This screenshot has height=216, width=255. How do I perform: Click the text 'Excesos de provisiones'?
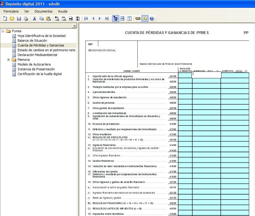[x=106, y=124]
